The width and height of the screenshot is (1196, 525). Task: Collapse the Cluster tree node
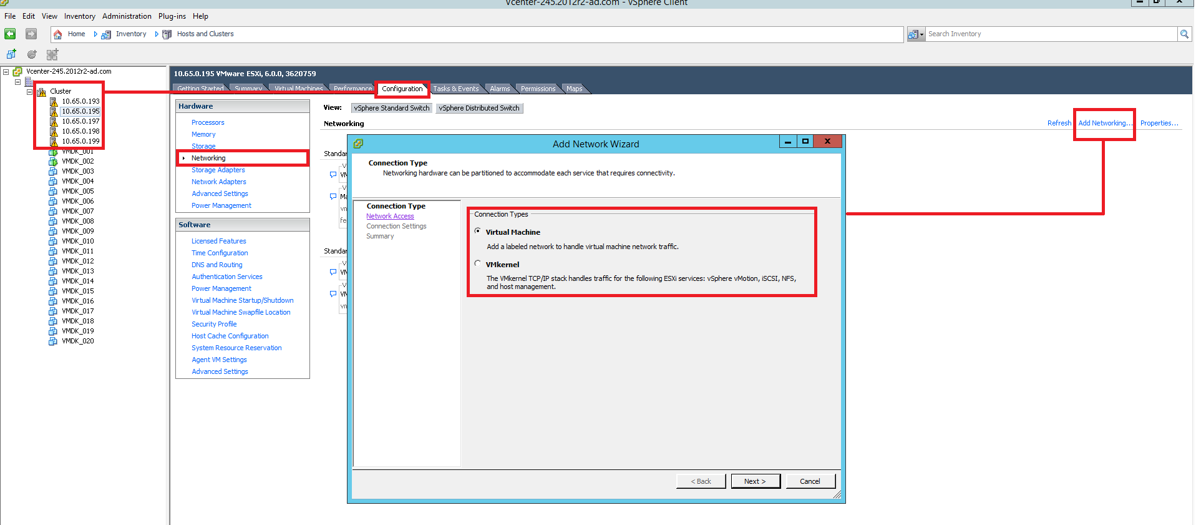tap(29, 92)
